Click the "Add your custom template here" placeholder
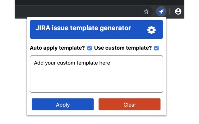 pyautogui.click(x=72, y=63)
